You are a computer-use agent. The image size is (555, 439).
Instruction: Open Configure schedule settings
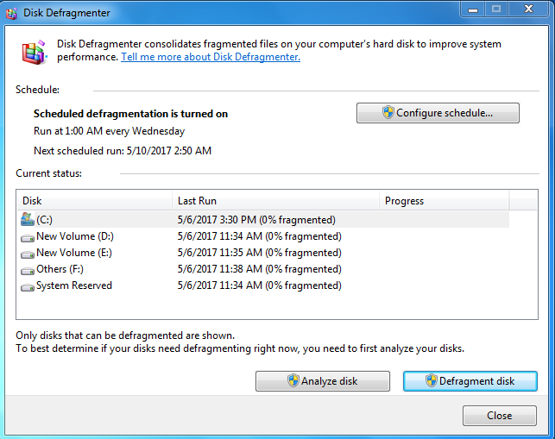438,113
